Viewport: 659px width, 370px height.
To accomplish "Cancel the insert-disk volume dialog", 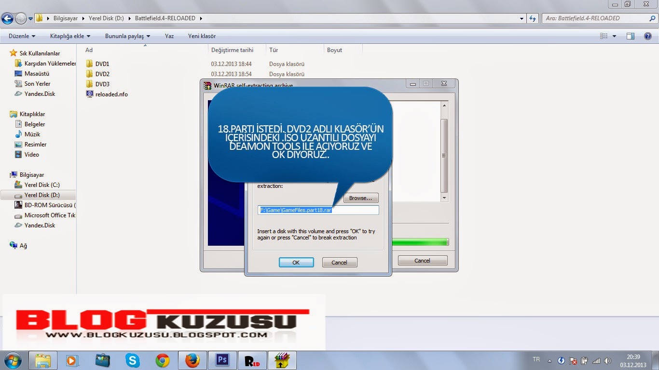I will [339, 262].
